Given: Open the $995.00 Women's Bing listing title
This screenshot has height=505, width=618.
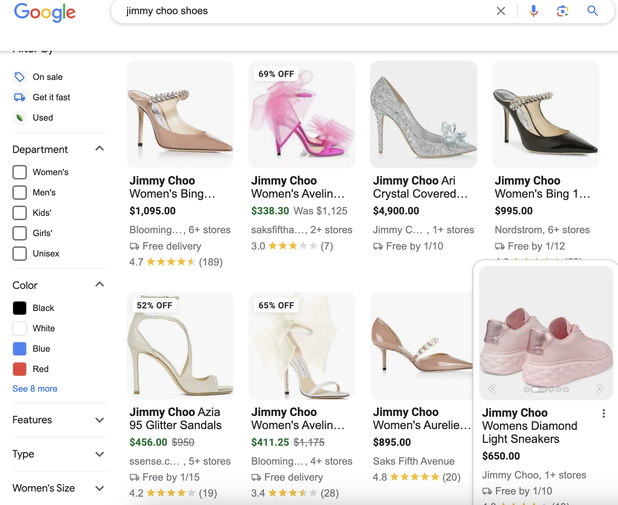Looking at the screenshot, I should pos(542,187).
